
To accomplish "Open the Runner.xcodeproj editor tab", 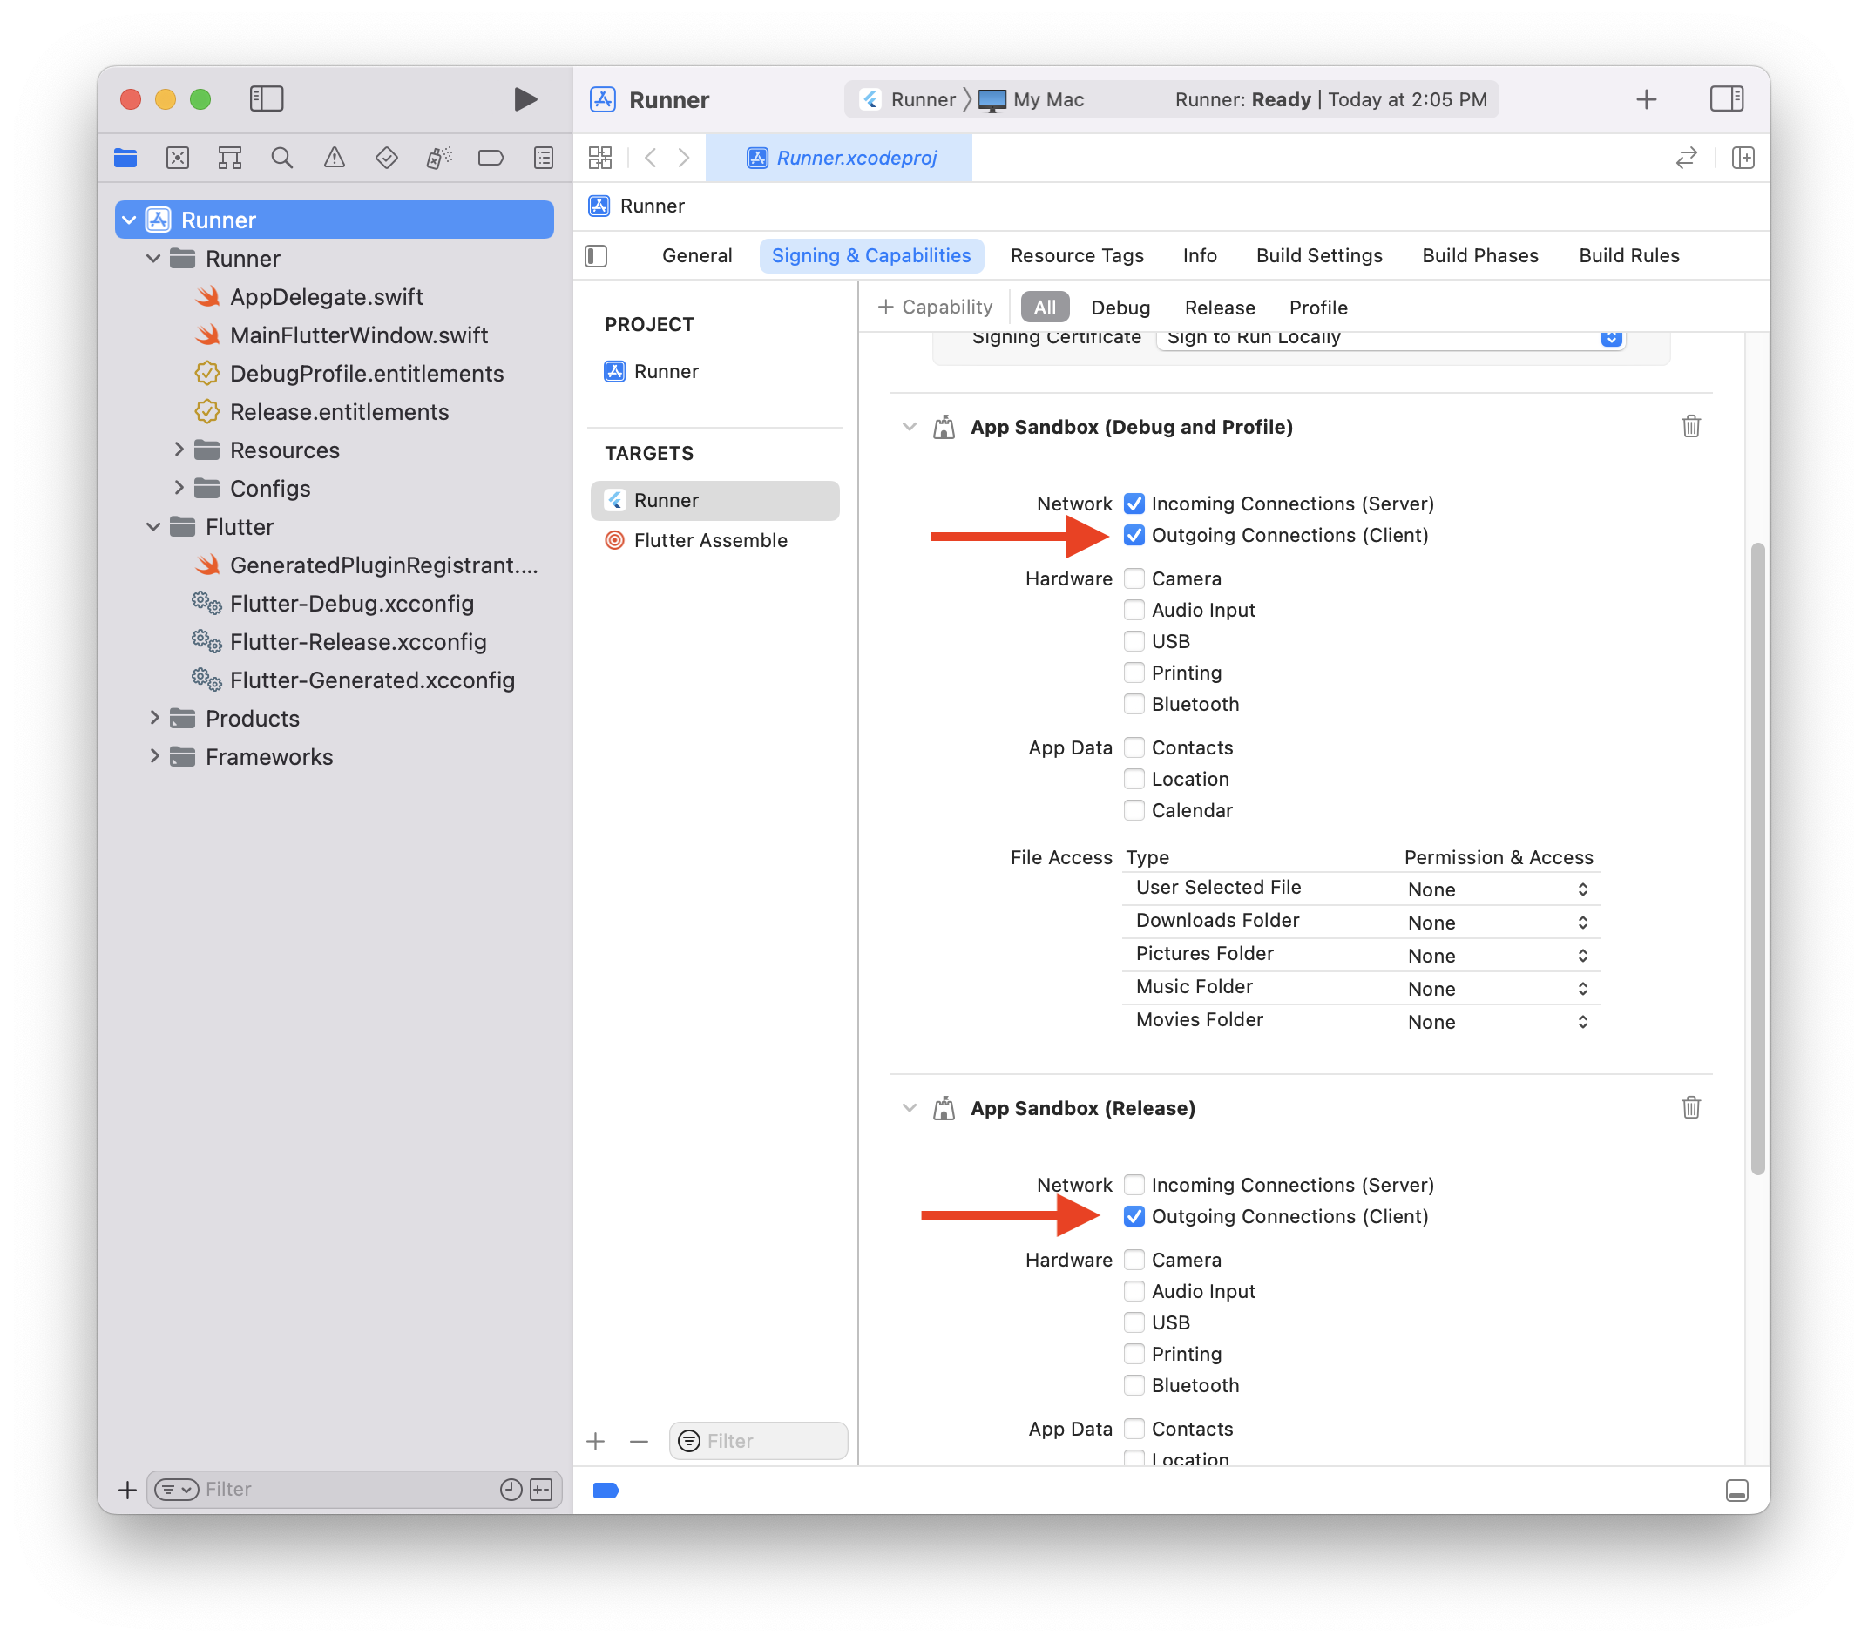I will [841, 157].
